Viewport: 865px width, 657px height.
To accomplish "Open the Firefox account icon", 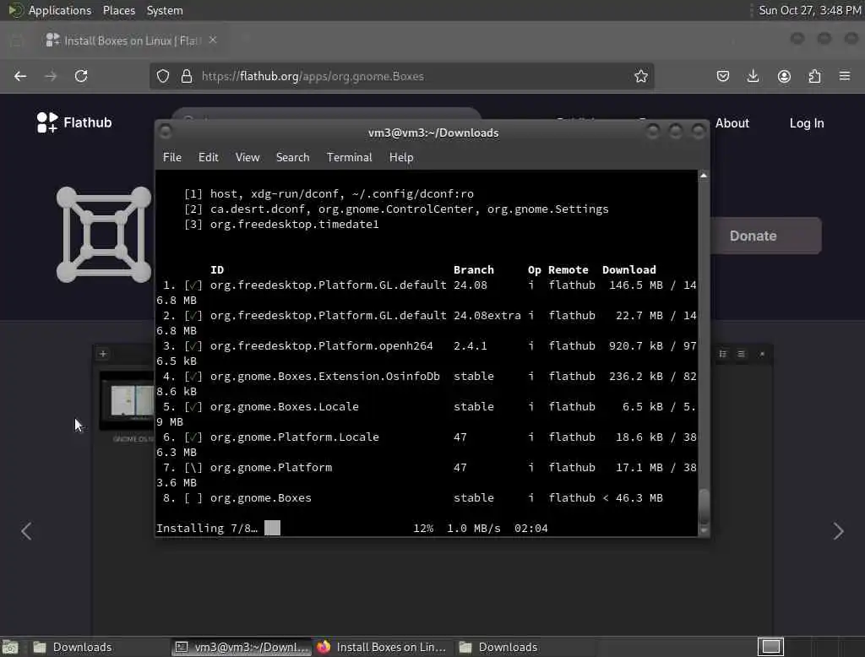I will (x=784, y=76).
